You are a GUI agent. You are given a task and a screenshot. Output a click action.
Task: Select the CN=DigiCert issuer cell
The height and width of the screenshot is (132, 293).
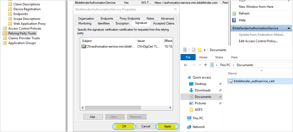[x=149, y=47]
